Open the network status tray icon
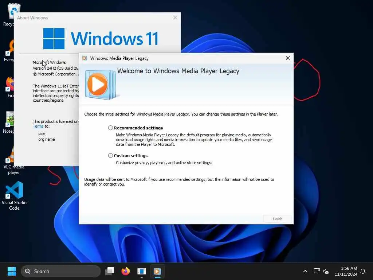 [x=317, y=271]
